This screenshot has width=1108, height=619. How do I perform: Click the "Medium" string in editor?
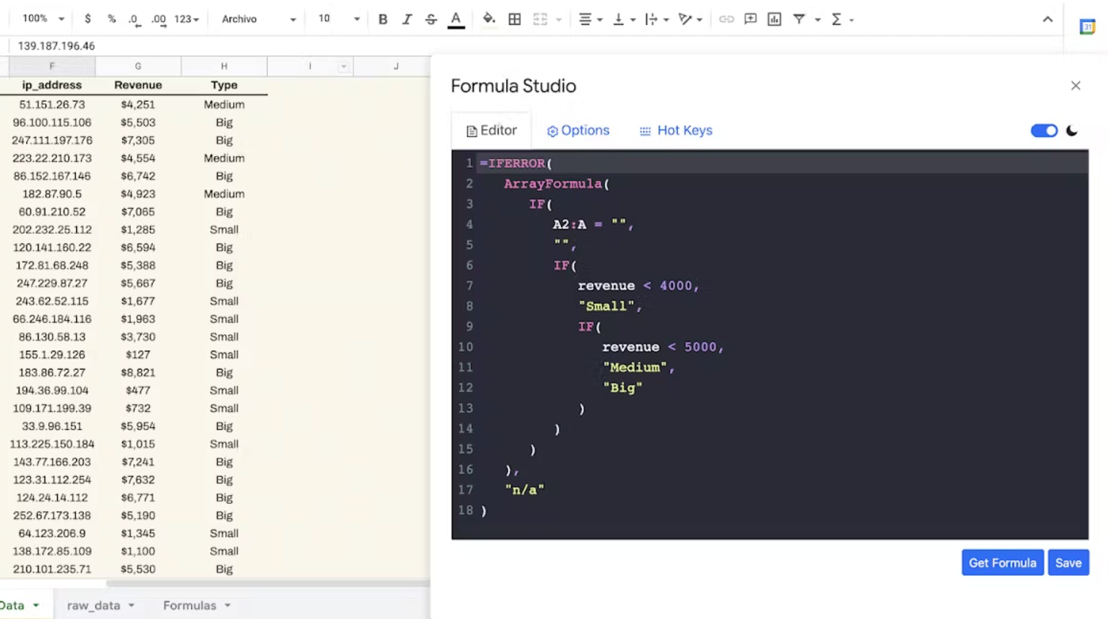pos(635,367)
